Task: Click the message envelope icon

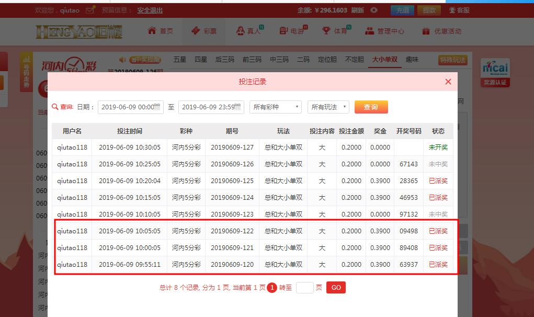Action: pyautogui.click(x=90, y=10)
